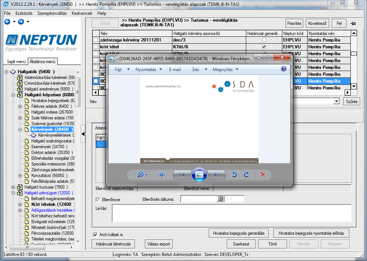Go to next image in photo viewer
367x261 pixels.
point(217,174)
